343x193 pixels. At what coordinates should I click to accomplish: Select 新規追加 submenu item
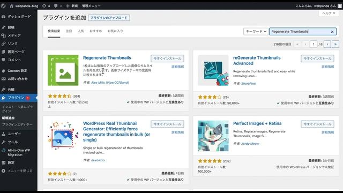coord(9,118)
